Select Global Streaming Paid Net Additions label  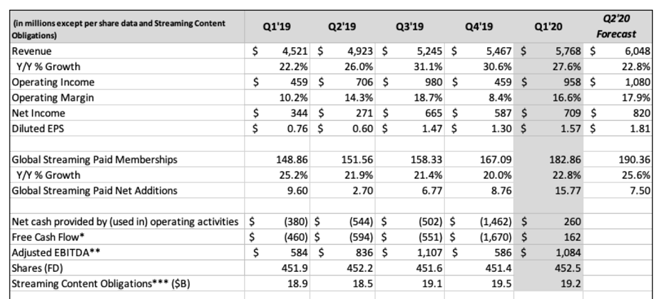pos(89,191)
